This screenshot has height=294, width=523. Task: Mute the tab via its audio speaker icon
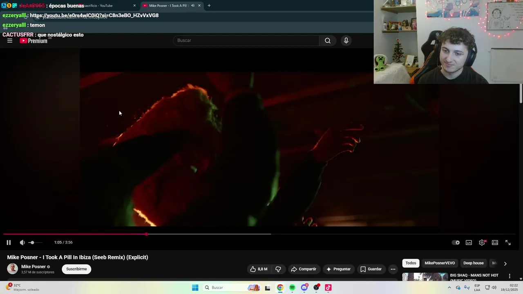(x=193, y=6)
